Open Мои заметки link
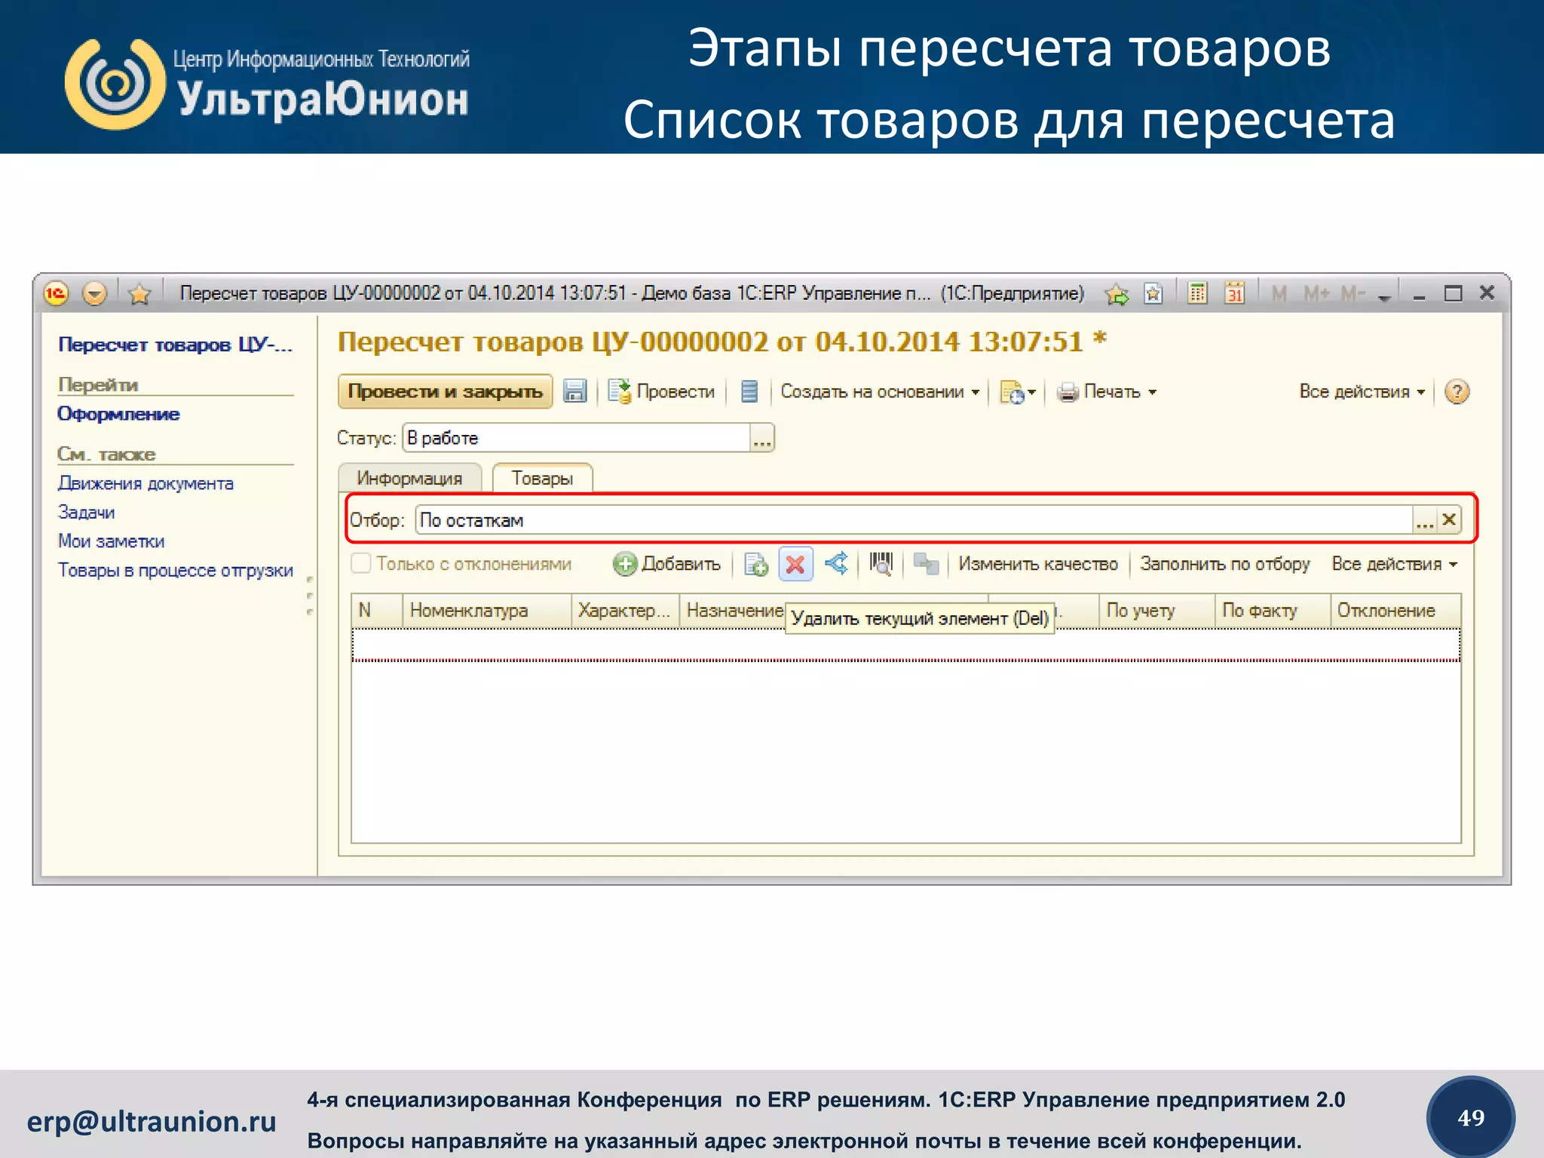 [x=111, y=541]
